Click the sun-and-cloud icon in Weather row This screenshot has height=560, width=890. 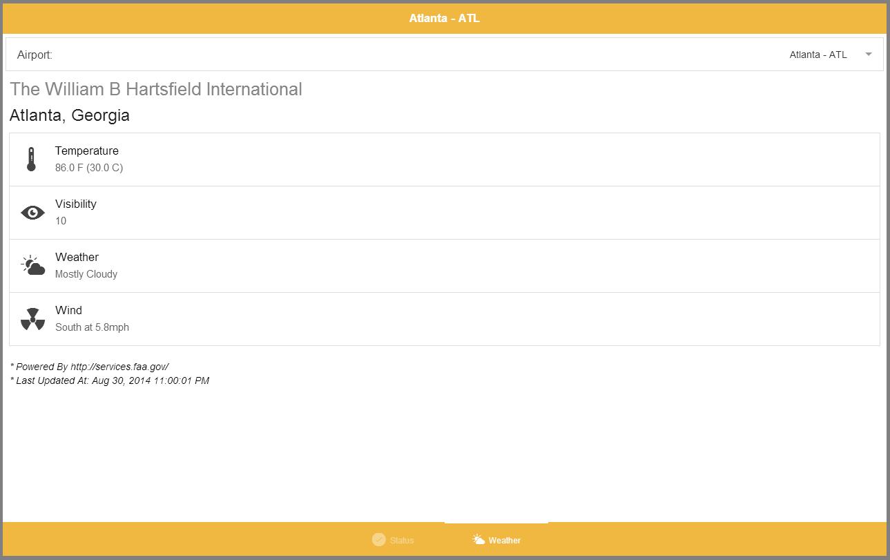pos(32,266)
